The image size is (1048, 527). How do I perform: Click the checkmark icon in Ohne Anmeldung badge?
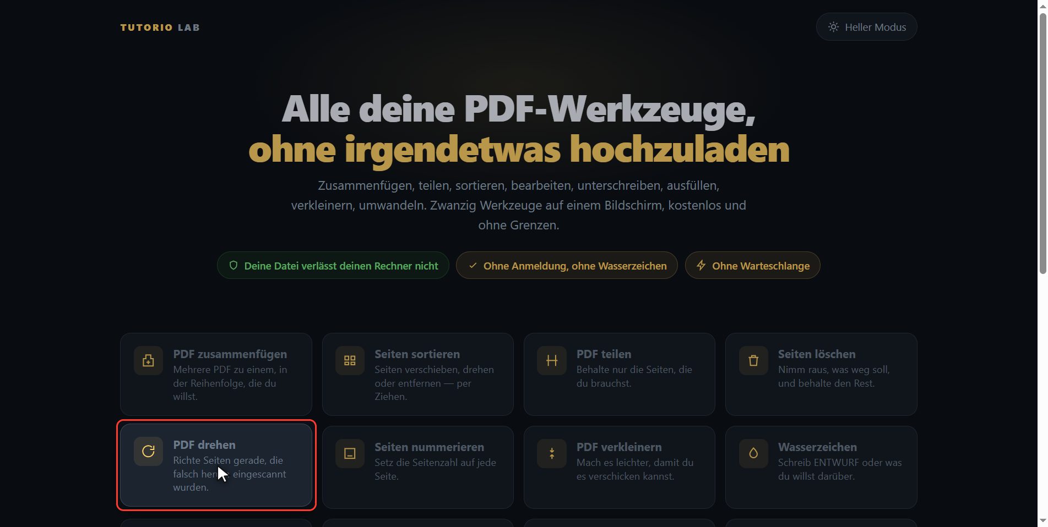coord(473,266)
